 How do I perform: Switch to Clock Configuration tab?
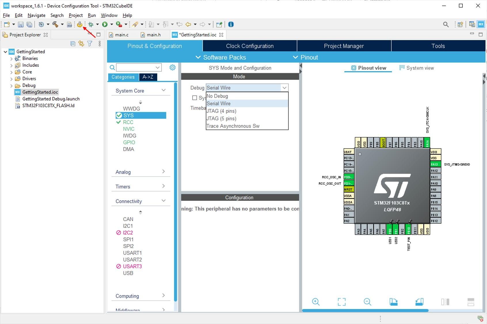(250, 46)
